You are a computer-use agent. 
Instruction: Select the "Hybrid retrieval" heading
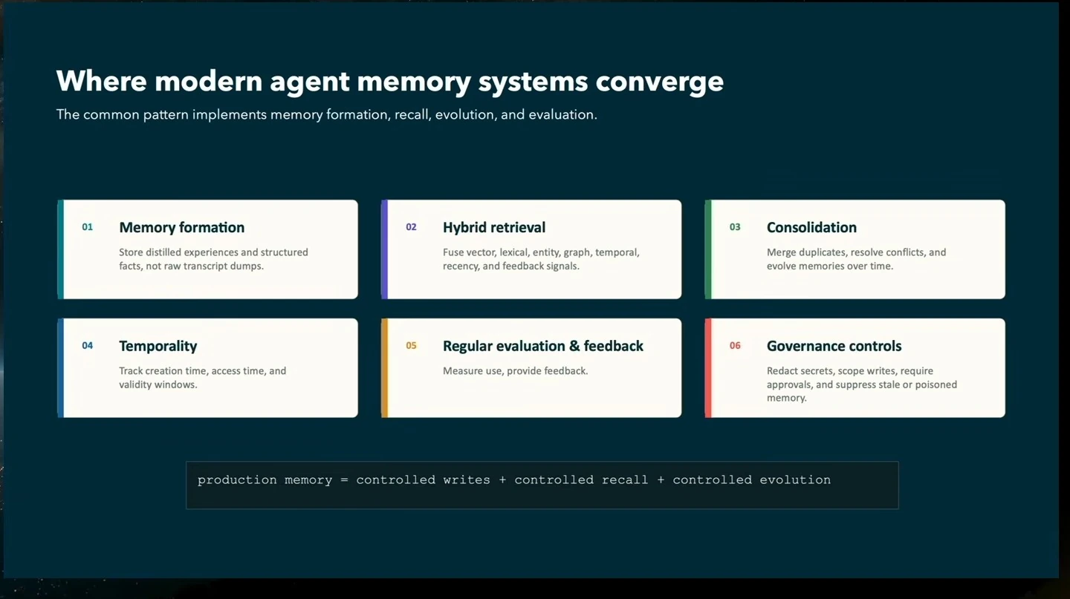point(494,227)
